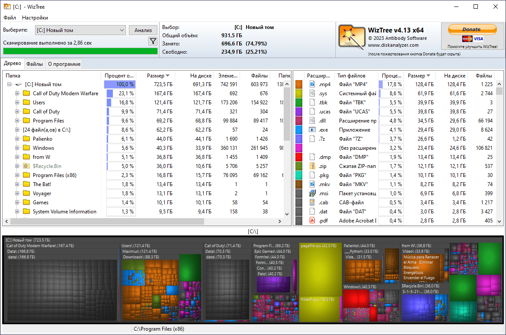Open the Настройки menu
Viewport: 506px width, 335px height.
tap(35, 18)
